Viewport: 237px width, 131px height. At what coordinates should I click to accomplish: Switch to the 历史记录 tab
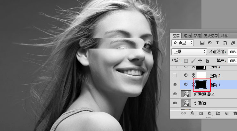coord(211,36)
